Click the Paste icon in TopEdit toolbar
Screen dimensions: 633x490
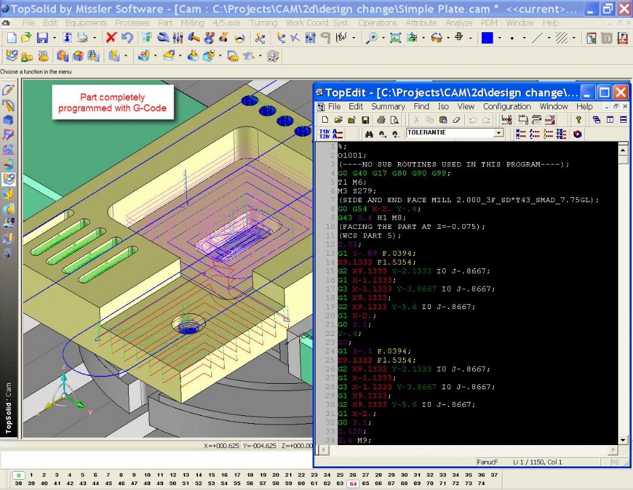443,120
